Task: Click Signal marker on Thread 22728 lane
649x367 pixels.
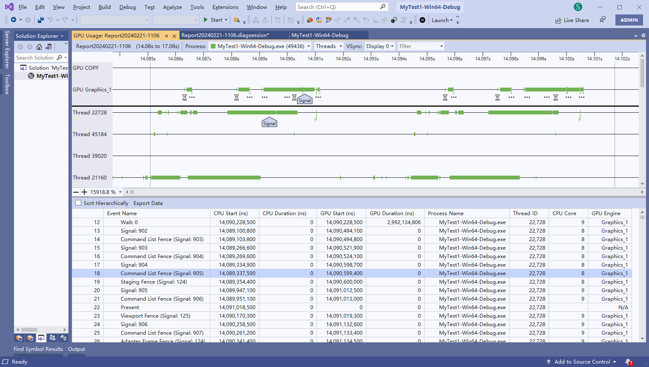Action: point(269,122)
